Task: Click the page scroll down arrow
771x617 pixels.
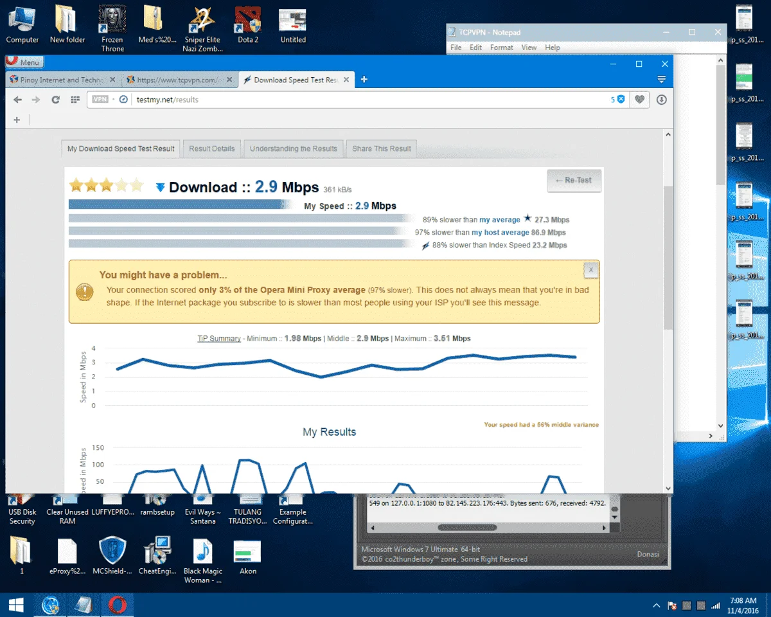Action: point(668,488)
